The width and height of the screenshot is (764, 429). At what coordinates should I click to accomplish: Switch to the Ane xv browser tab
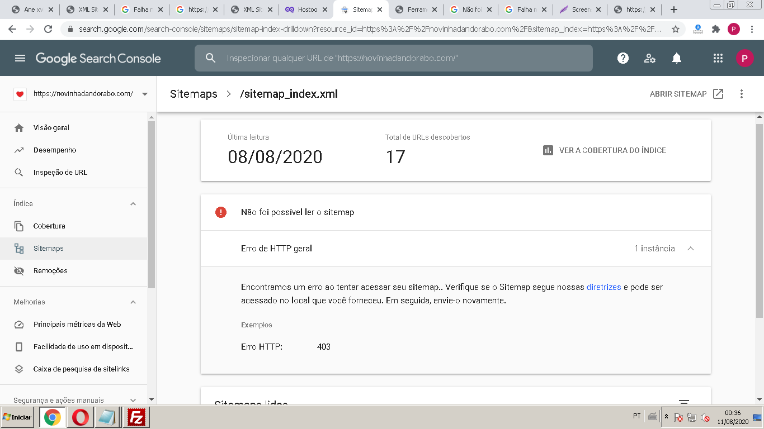click(x=33, y=9)
